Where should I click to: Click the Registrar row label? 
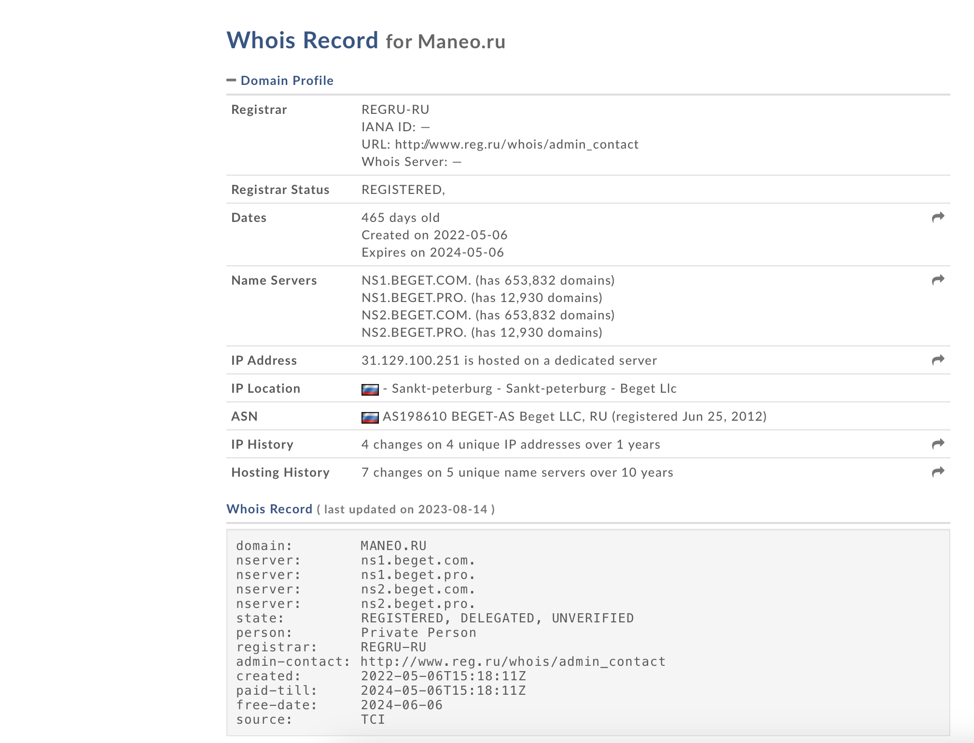click(259, 110)
